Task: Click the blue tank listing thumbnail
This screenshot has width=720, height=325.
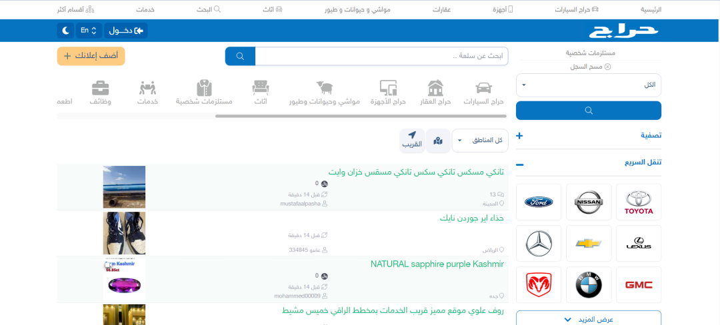Action: pos(124,187)
